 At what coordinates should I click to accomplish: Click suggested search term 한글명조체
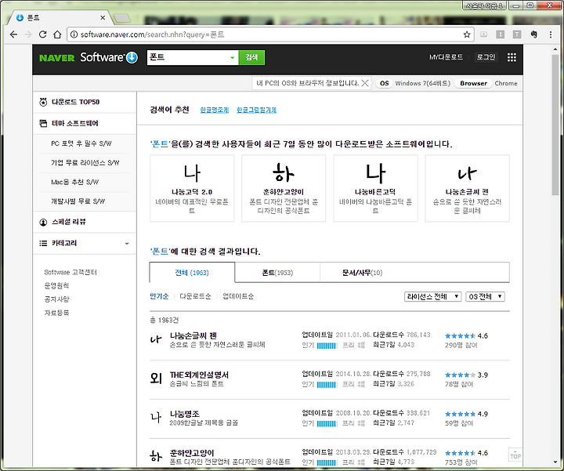pos(215,110)
